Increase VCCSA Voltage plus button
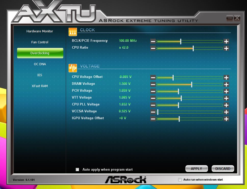 coord(226,112)
